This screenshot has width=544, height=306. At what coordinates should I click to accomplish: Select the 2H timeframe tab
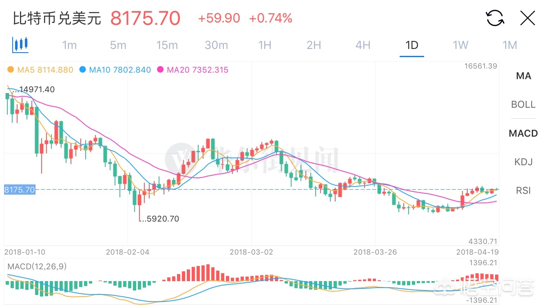(x=314, y=45)
